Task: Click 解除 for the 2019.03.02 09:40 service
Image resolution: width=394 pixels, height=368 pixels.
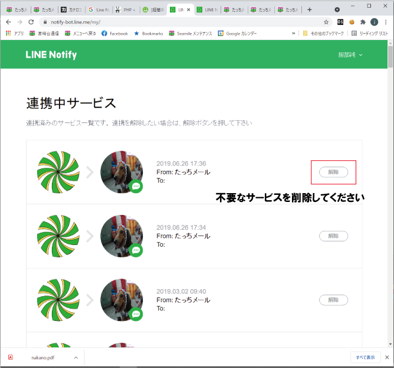Action: coord(333,300)
